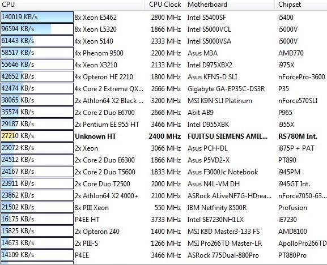Click the Asus KFN5-D SLI motherboard cell
Viewport: 327px width, 265px height.
[213, 76]
